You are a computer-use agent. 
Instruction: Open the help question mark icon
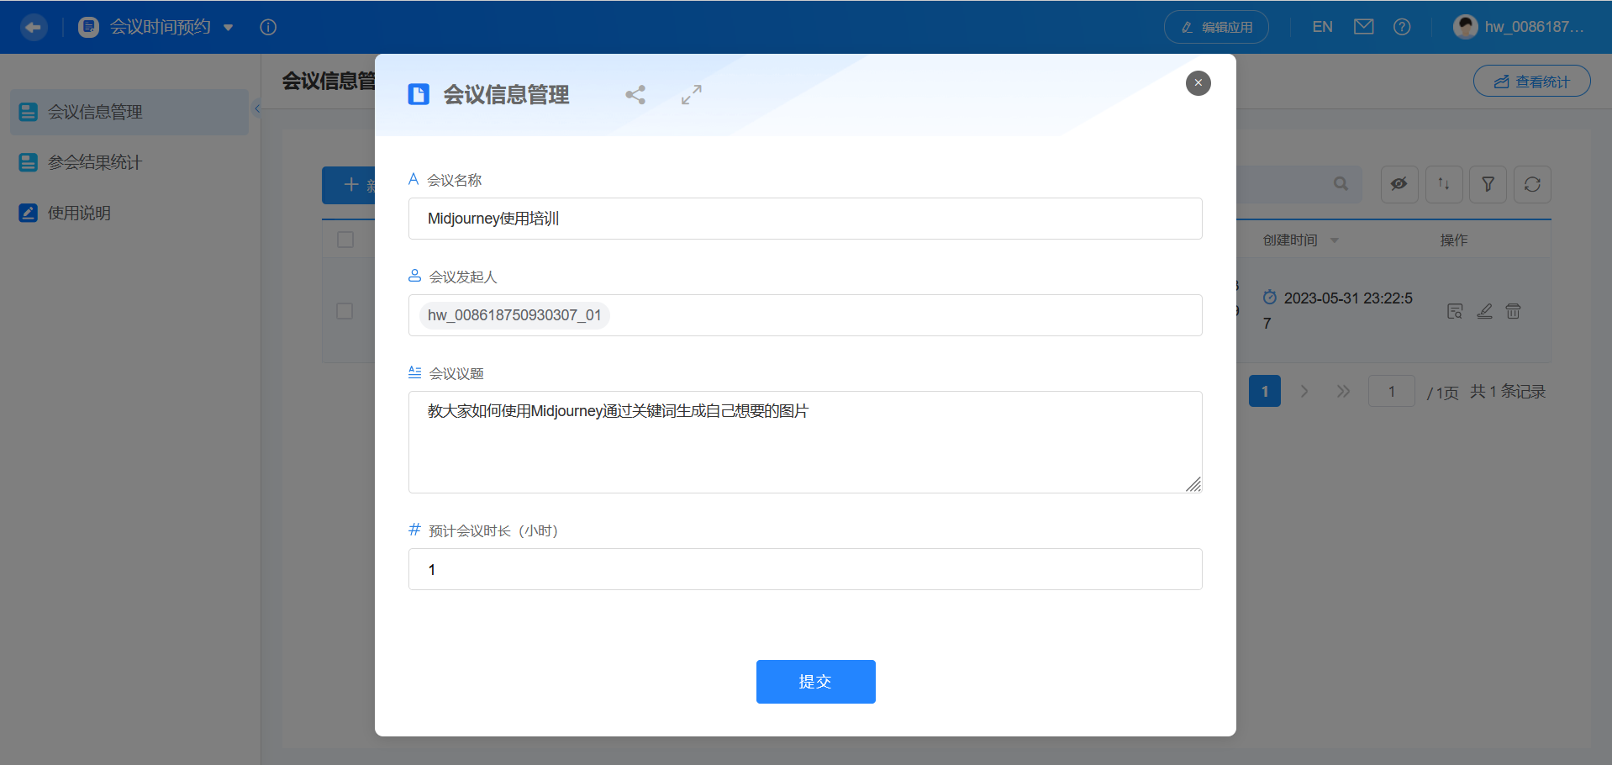1402,26
